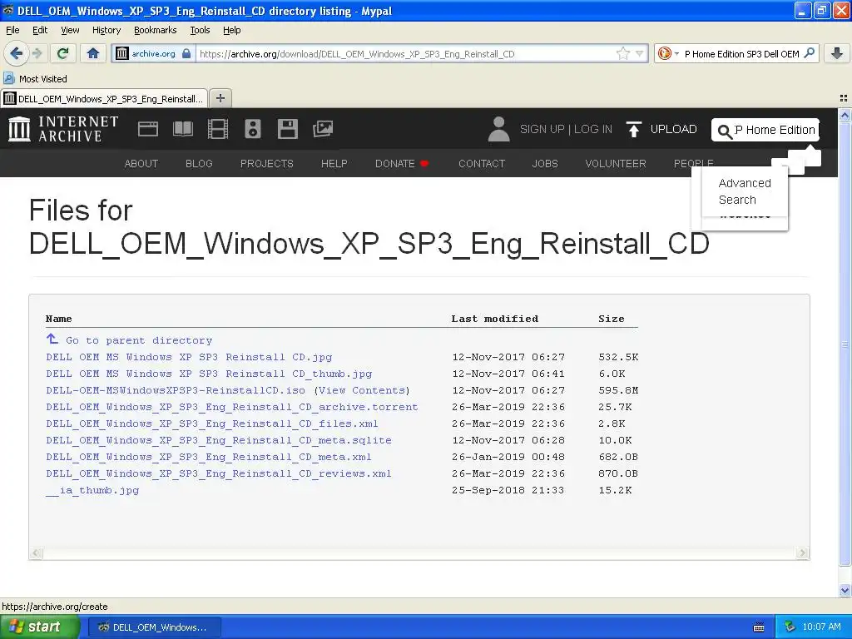Open the BLOG page
The image size is (852, 639).
(x=199, y=164)
